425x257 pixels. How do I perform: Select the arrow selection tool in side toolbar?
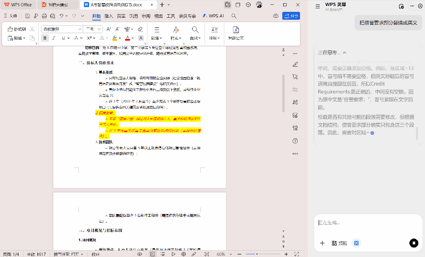point(295,76)
